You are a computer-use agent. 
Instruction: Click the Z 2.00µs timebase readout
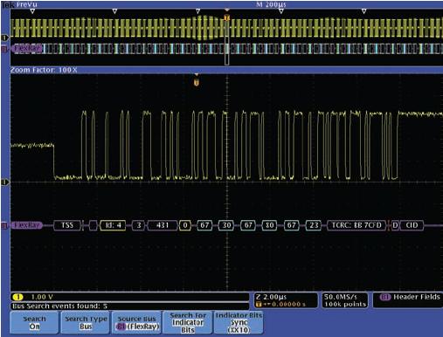271,297
